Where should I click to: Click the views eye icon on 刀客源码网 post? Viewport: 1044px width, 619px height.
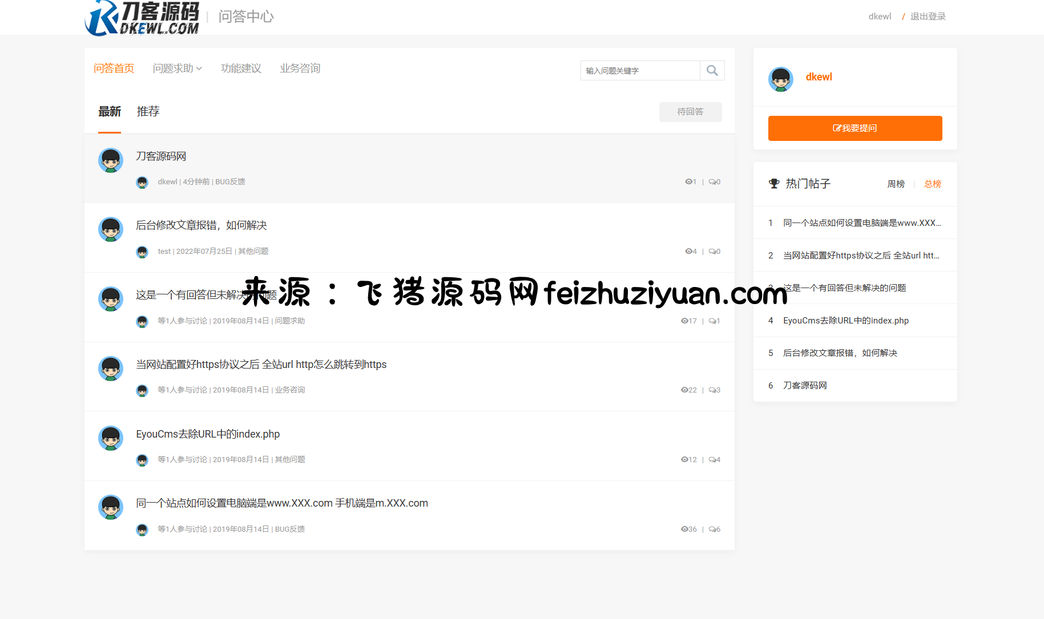688,182
